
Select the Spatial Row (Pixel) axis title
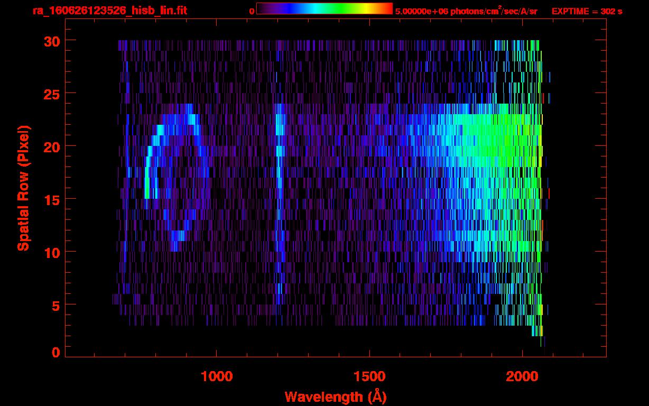[x=23, y=188]
